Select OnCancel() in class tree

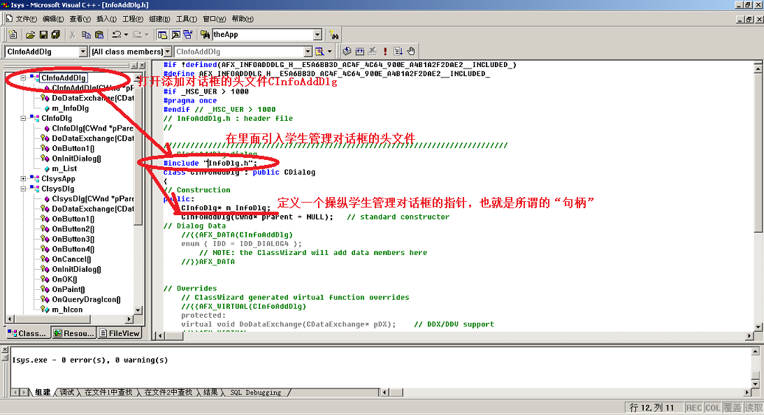(x=71, y=259)
